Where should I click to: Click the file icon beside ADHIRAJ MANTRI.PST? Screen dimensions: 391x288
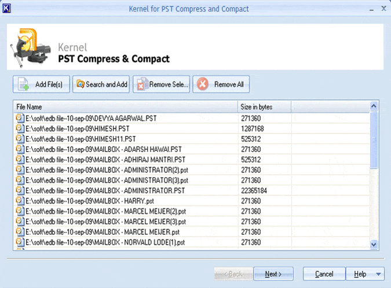pyautogui.click(x=20, y=159)
